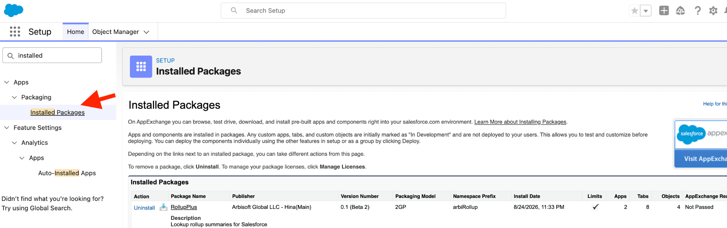
Task: Click the '0.1 (Beta 2)' version cell
Action: 355,207
